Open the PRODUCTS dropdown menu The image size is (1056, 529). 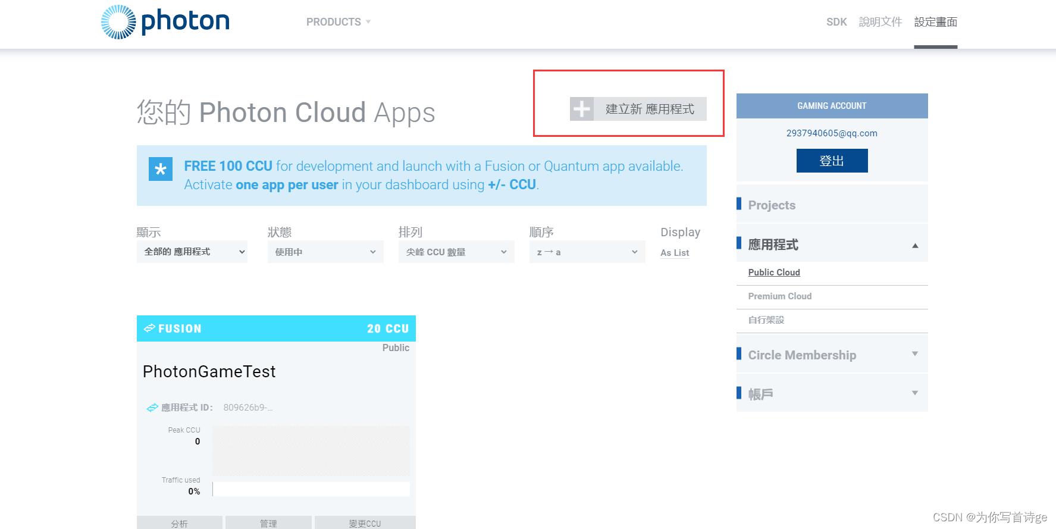coord(339,22)
